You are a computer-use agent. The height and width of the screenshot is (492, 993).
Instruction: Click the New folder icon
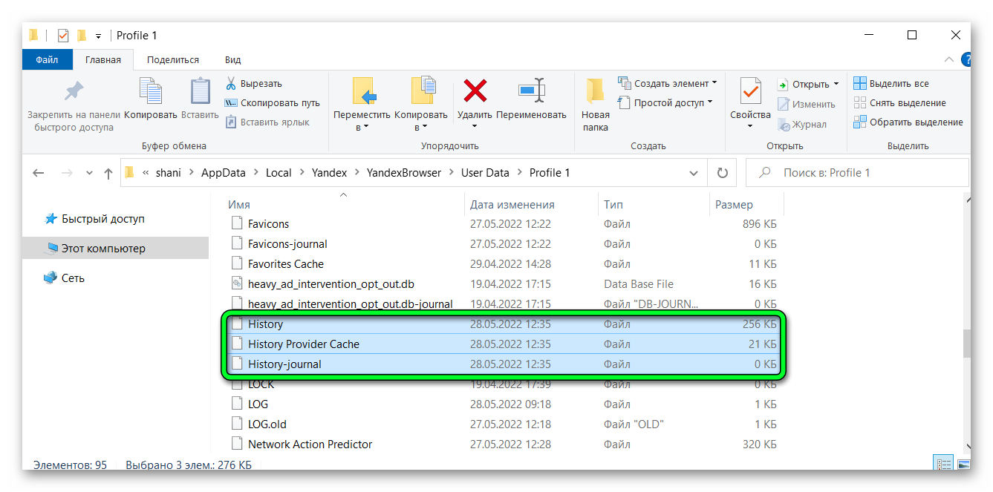point(595,91)
